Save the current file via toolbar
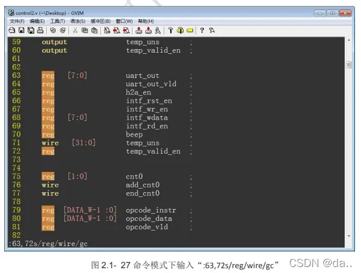Image resolution: width=361 pixels, height=273 pixels. pyautogui.click(x=22, y=31)
